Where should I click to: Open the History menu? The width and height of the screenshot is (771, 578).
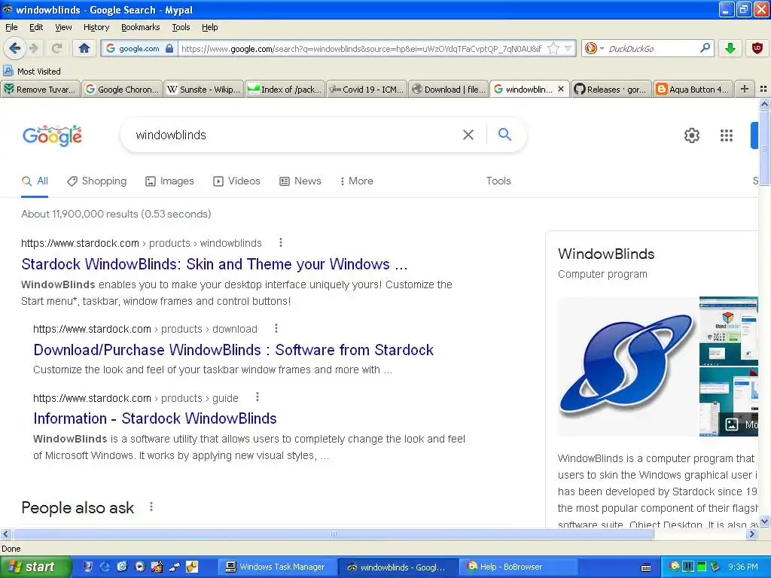[x=96, y=27]
